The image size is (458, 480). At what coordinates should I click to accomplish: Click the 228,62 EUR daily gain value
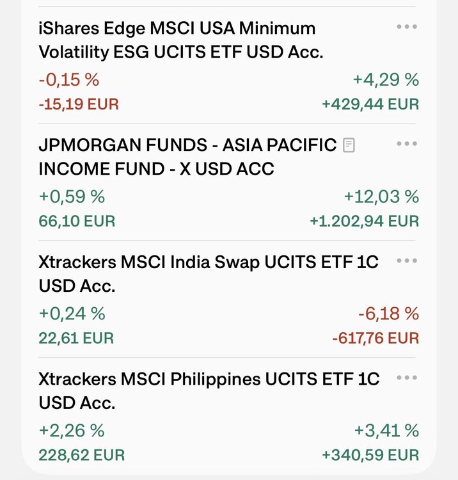click(82, 455)
